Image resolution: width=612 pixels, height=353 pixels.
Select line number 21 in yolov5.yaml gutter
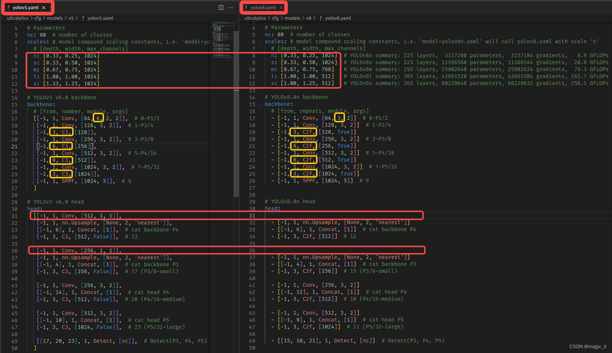tap(14, 146)
